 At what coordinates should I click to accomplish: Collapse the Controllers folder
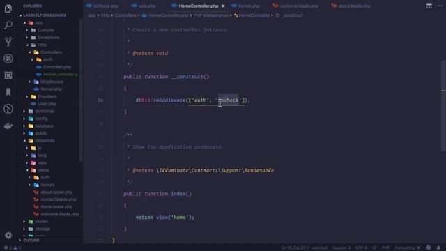pos(51,52)
